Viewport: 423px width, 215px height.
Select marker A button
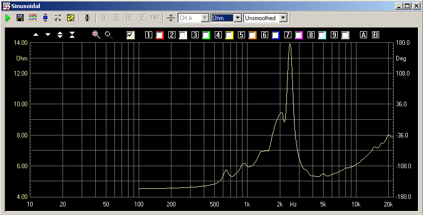coord(364,35)
